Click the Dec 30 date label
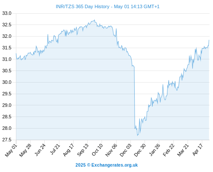213x172 pixels. click(x=140, y=150)
